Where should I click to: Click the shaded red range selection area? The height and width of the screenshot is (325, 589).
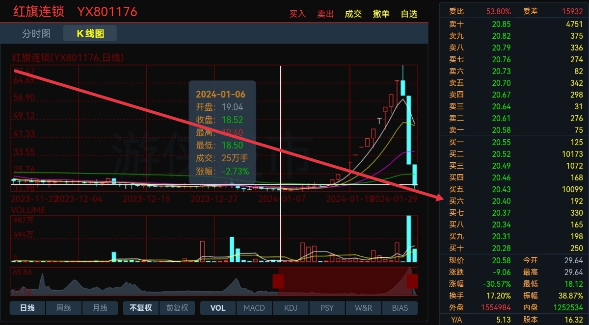pyautogui.click(x=346, y=281)
